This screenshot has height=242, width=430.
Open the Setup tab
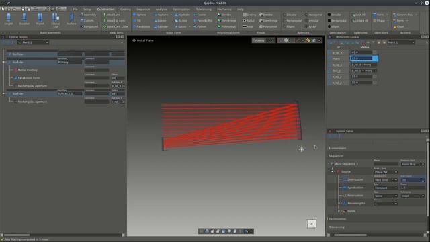(x=87, y=9)
